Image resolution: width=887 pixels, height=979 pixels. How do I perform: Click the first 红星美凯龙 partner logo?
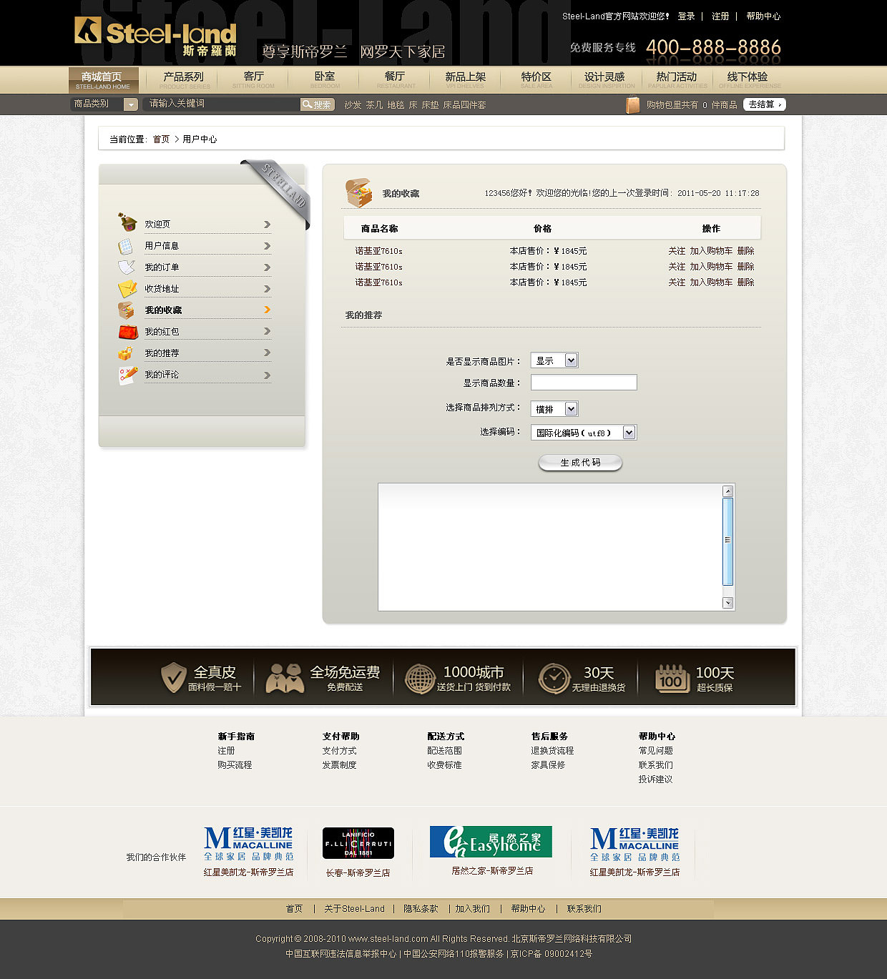pos(248,845)
